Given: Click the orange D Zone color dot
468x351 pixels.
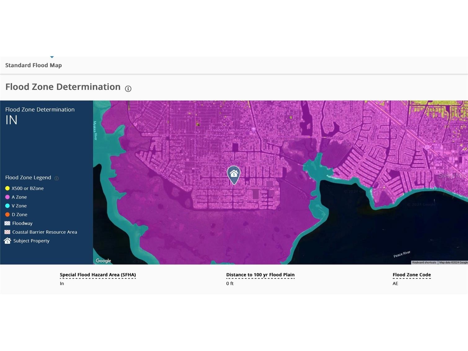Looking at the screenshot, I should tap(7, 214).
